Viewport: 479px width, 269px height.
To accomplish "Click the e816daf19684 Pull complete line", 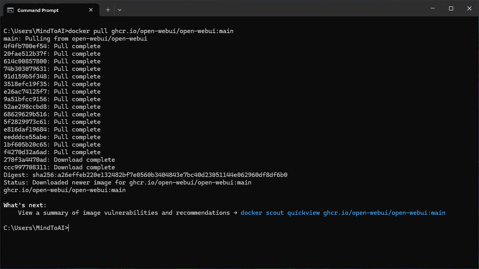I will 52,130.
